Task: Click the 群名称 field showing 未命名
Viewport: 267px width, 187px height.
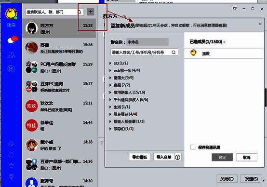Action: click(x=147, y=42)
